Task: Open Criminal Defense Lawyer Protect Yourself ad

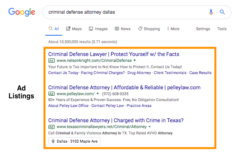Action: click(x=114, y=54)
